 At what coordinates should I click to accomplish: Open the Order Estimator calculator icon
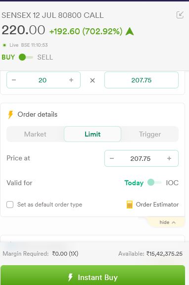coord(130,205)
